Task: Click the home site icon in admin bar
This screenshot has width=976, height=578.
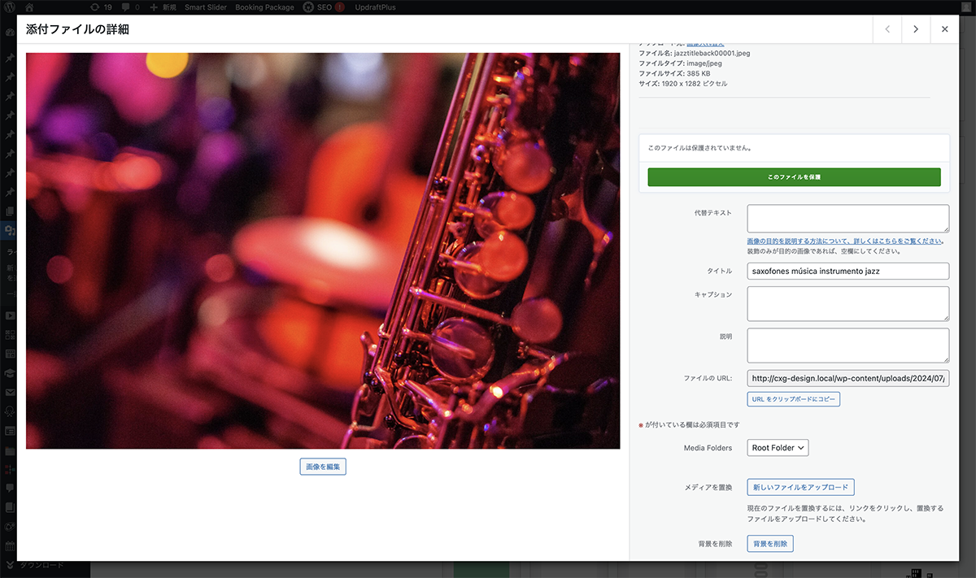Action: [29, 7]
